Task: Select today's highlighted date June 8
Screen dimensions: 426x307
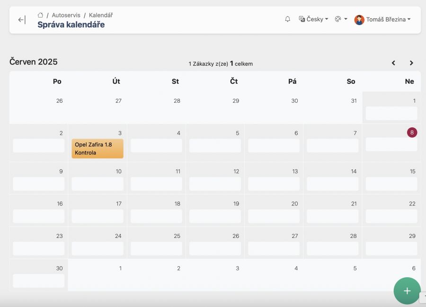Action: pyautogui.click(x=411, y=132)
